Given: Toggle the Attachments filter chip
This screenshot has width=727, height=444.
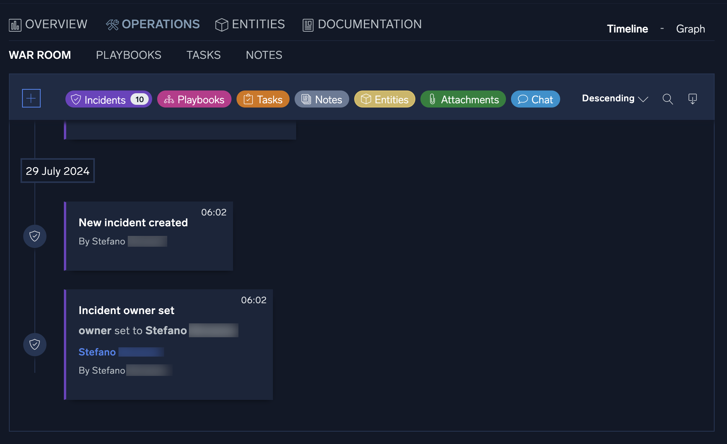Looking at the screenshot, I should pos(463,99).
